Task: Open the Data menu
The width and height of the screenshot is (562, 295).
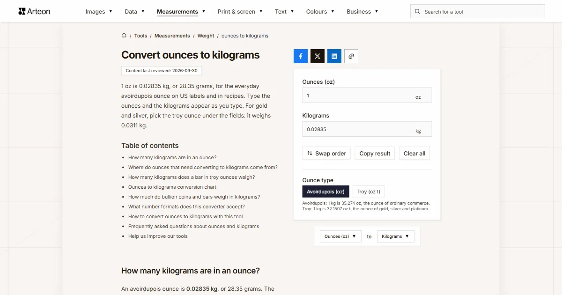Action: tap(134, 12)
